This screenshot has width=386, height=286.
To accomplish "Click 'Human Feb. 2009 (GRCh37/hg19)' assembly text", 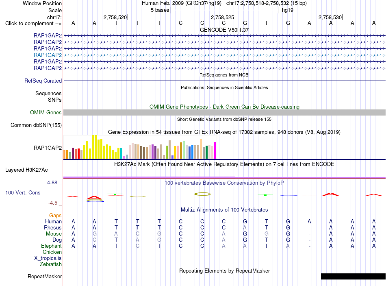I will coord(182,3).
